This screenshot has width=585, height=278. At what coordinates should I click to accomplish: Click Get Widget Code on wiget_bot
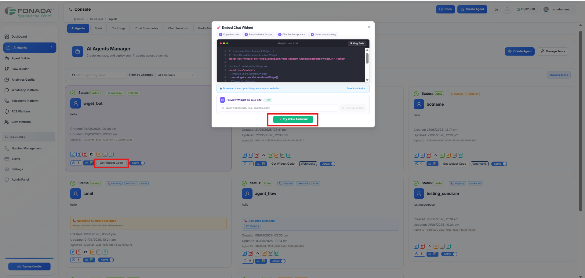click(x=111, y=163)
